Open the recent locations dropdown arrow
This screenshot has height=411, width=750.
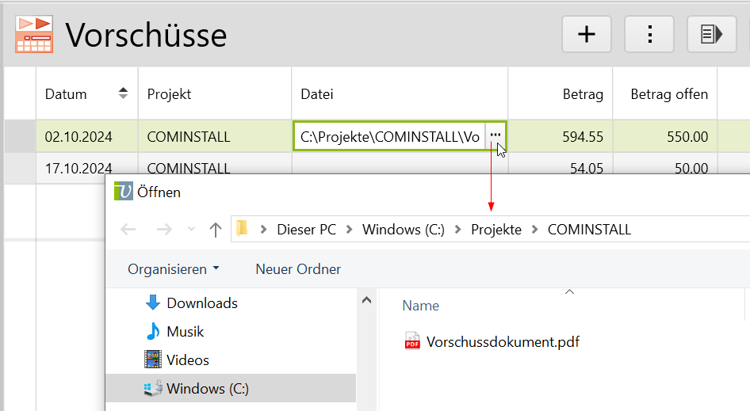tap(190, 230)
